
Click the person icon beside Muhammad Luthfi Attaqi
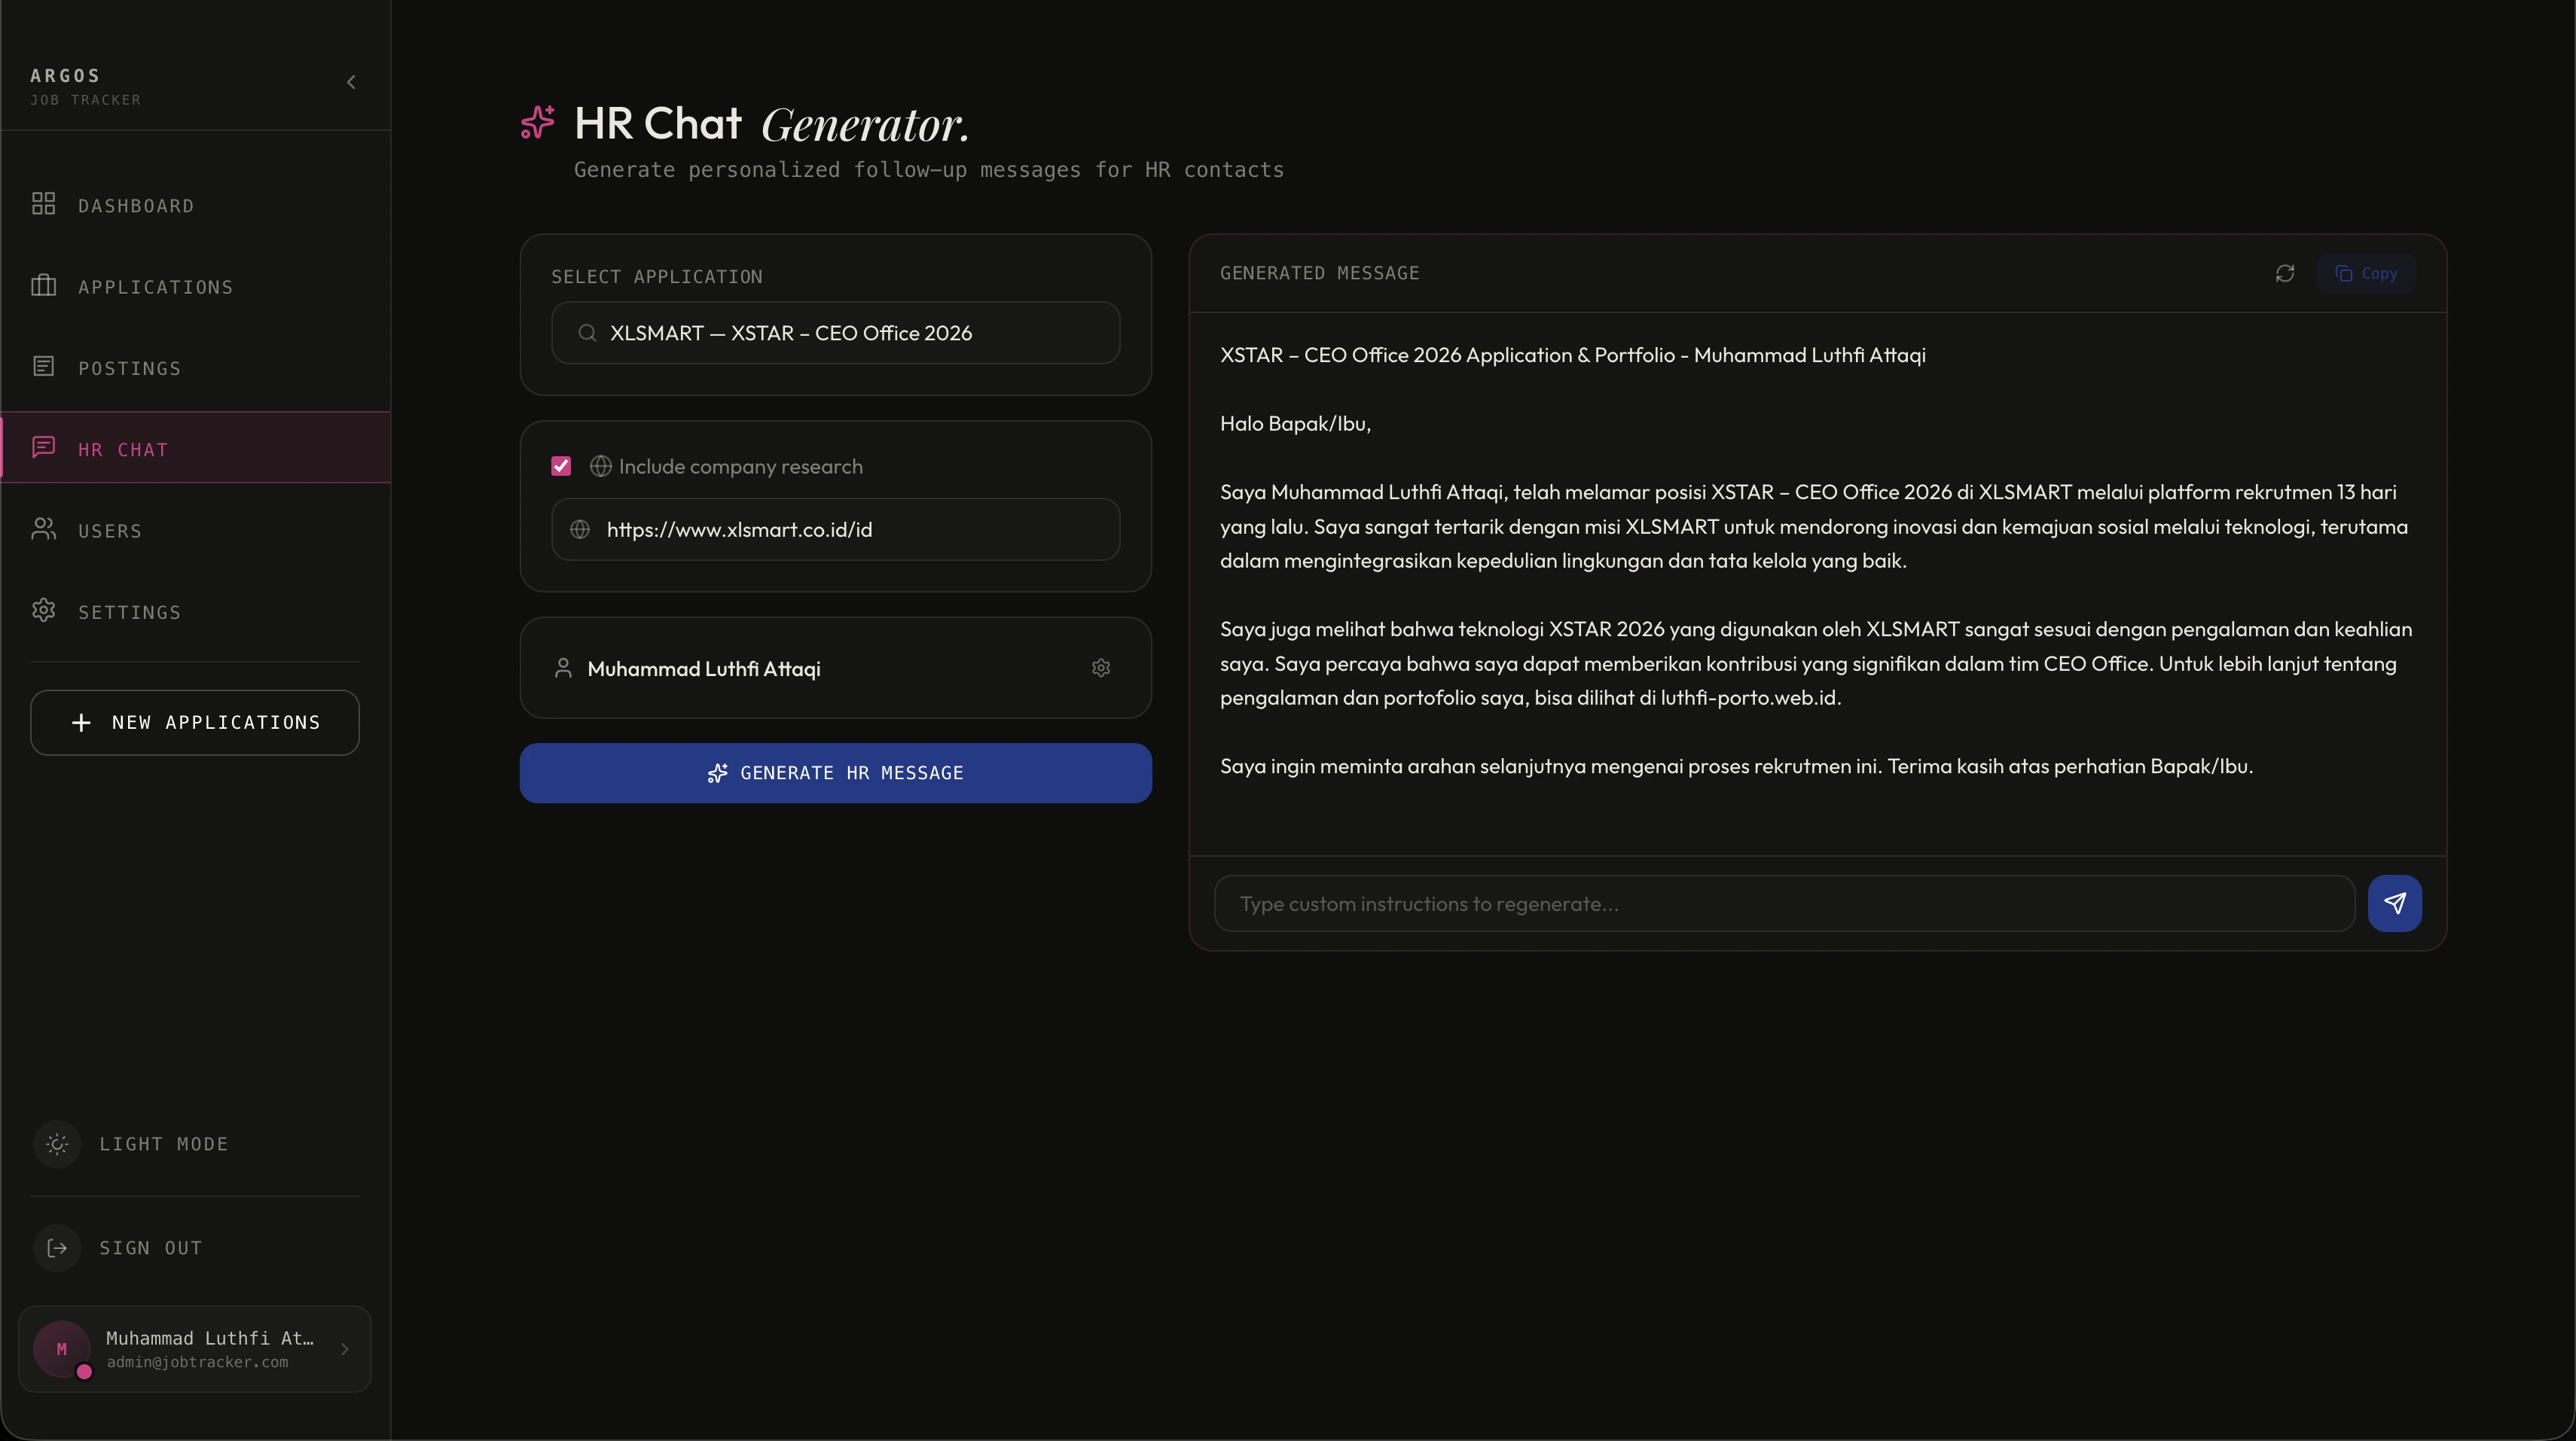tap(563, 669)
